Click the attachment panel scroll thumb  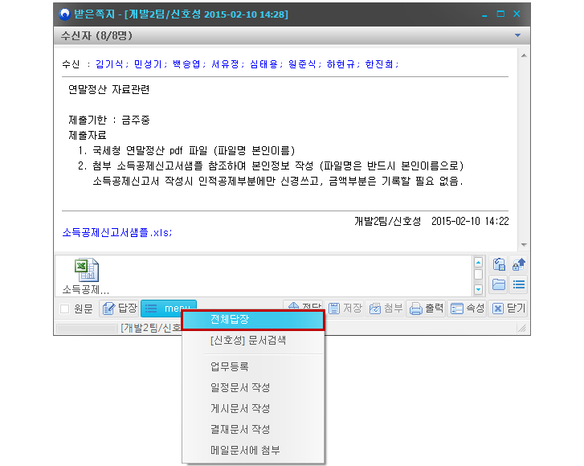pyautogui.click(x=478, y=275)
